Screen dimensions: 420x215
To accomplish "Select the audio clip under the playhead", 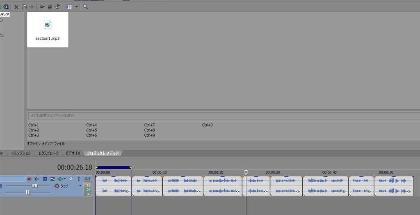I will tap(256, 186).
